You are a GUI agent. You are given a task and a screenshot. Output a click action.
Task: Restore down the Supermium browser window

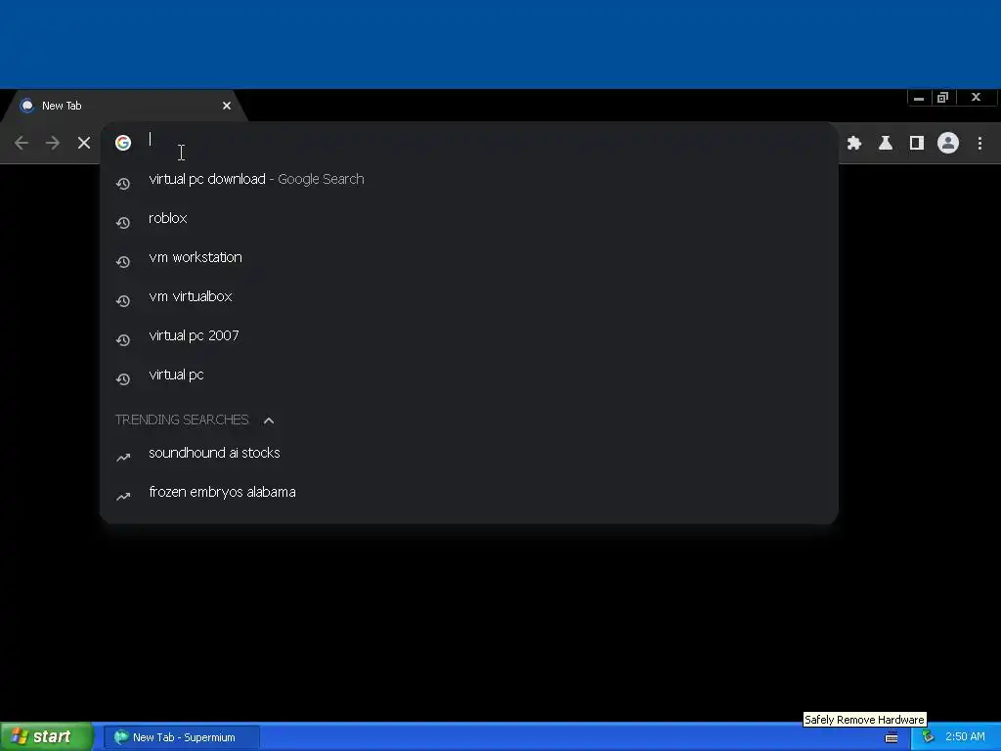943,98
